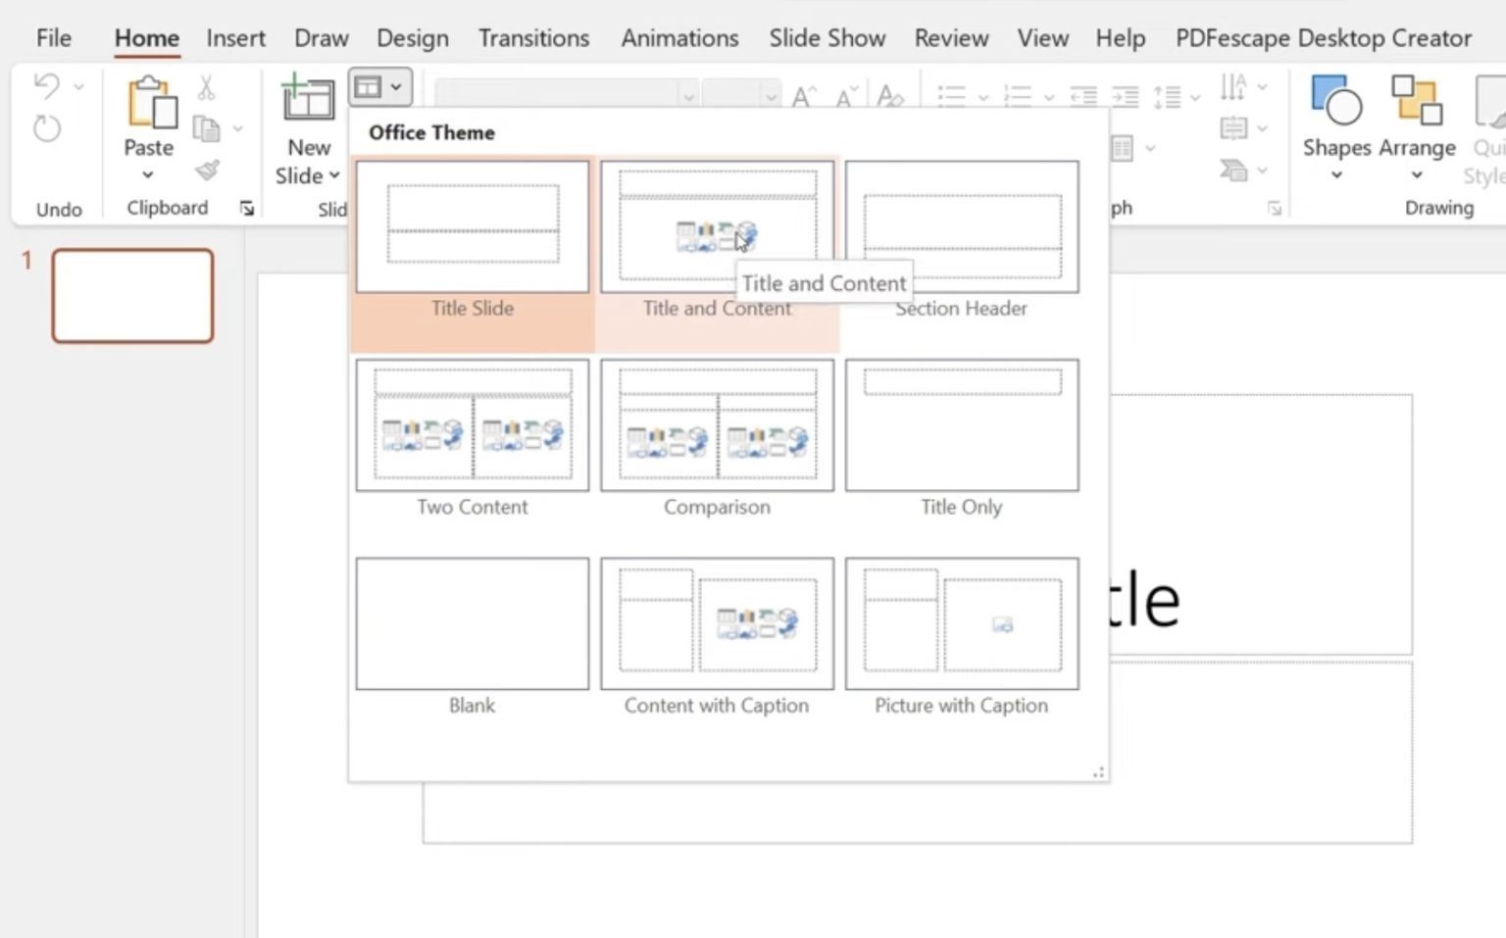Select the Cut scissors icon
1506x938 pixels.
coord(206,89)
